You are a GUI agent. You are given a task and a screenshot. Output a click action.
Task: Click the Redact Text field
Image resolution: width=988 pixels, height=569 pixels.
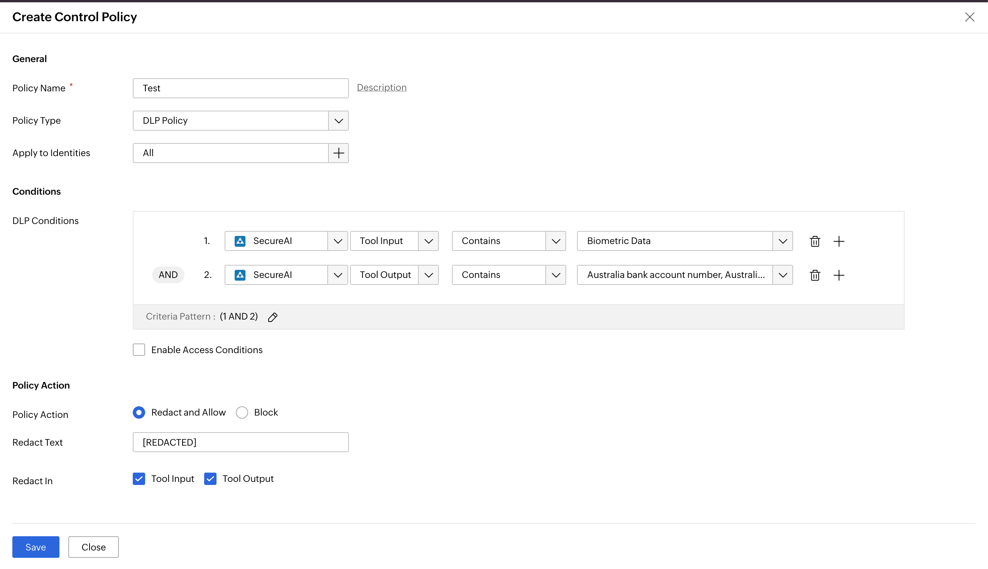point(240,443)
